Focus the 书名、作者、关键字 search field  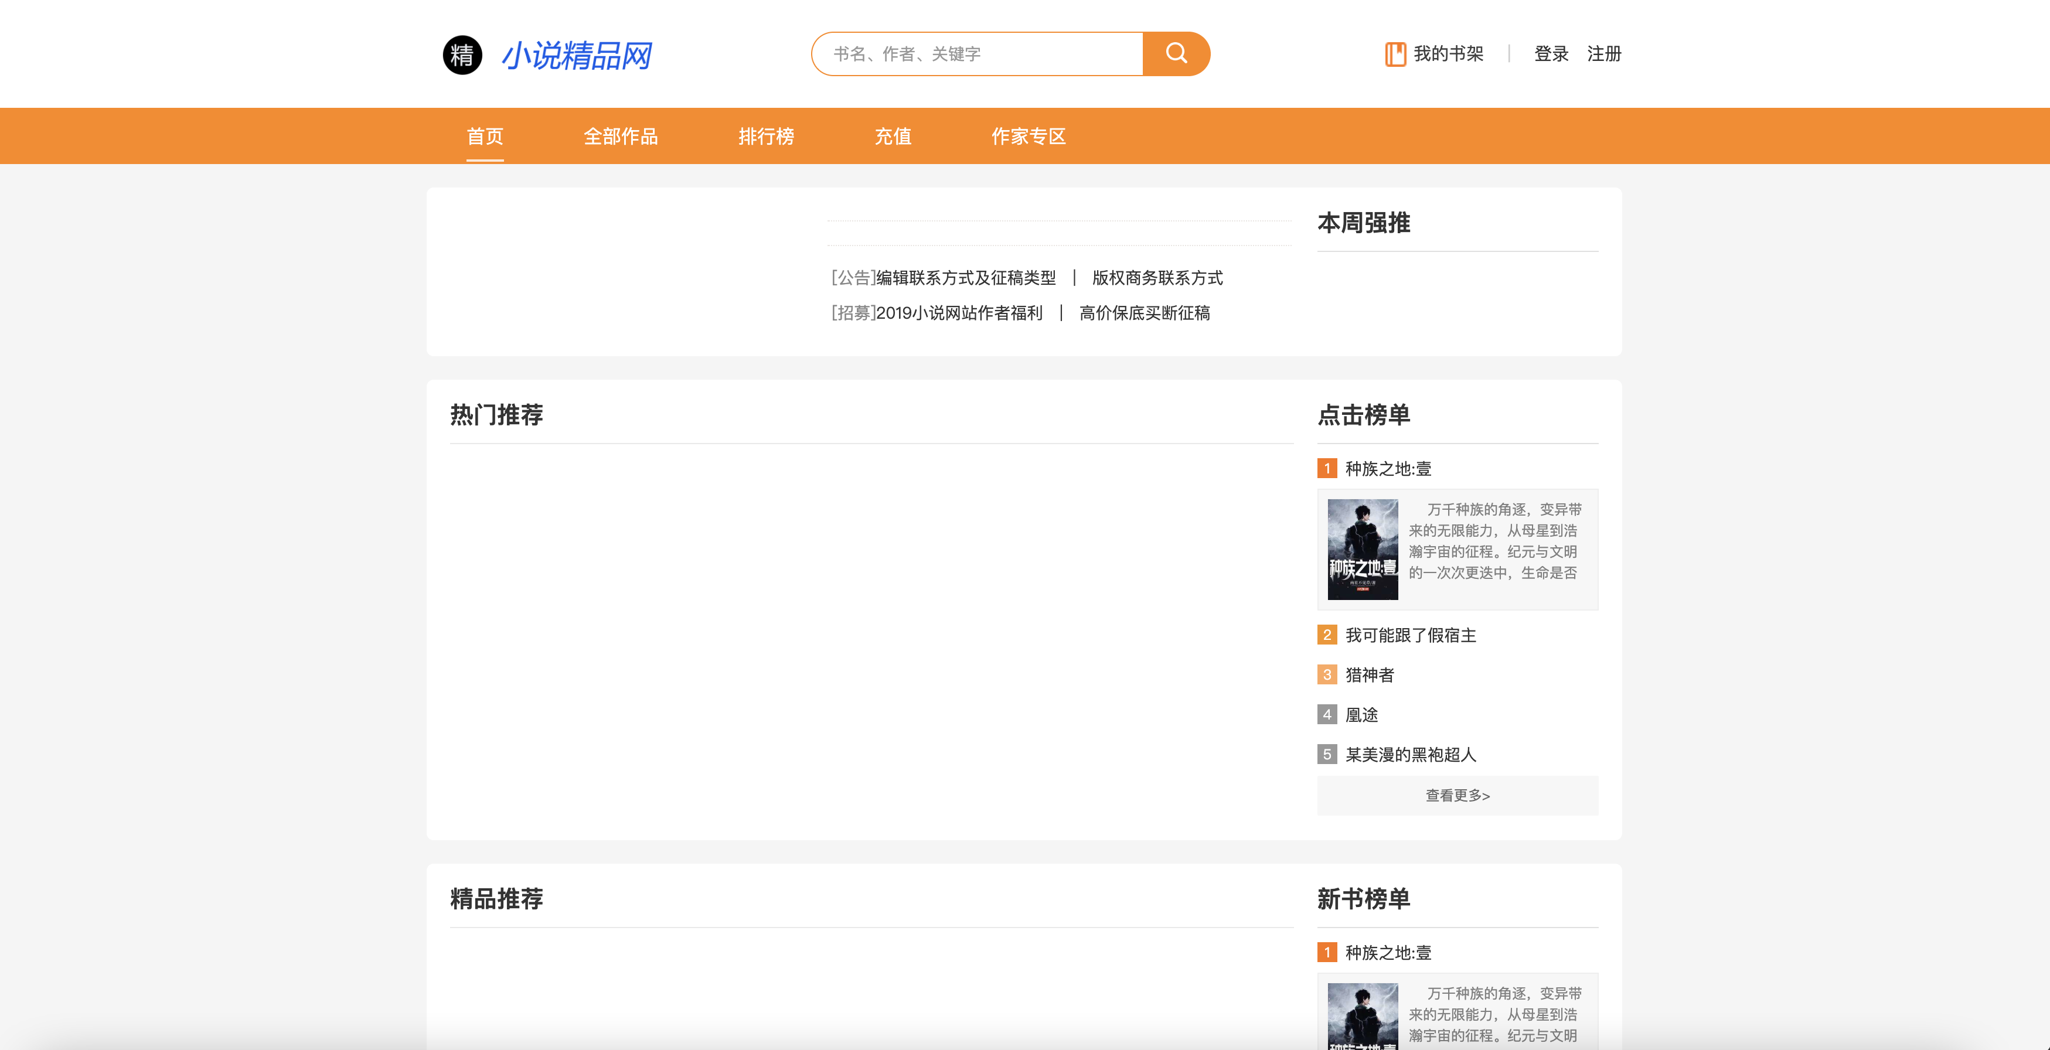978,54
